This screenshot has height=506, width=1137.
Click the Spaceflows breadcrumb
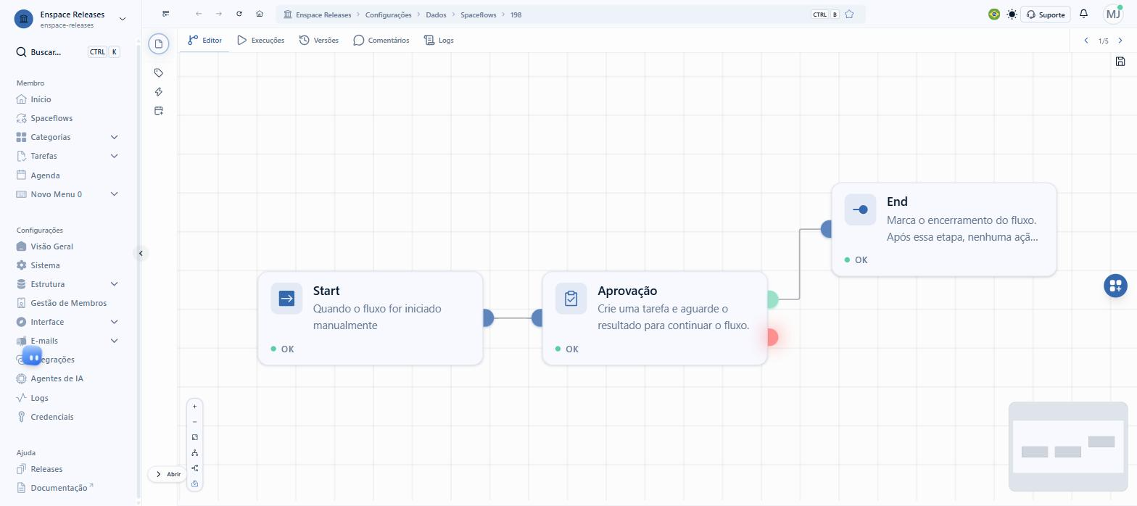pos(479,14)
